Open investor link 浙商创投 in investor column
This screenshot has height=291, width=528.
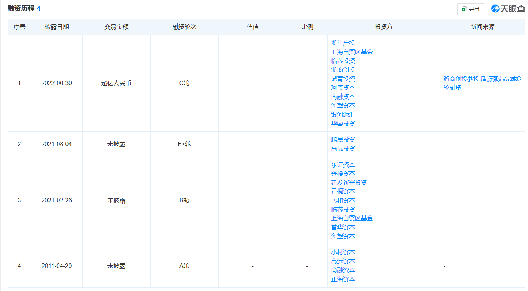343,70
